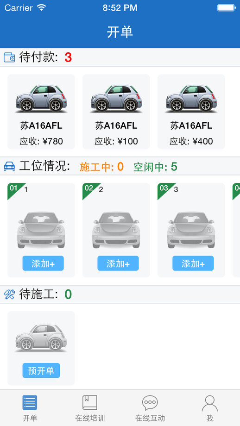Open the 在线培训 book icon
Screen dimensions: 240x426
tap(90, 402)
